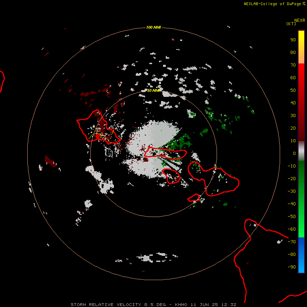Viewport: 307px width, 307px height.
Task: Click the -40 value on velocity scale
Action: pyautogui.click(x=292, y=204)
